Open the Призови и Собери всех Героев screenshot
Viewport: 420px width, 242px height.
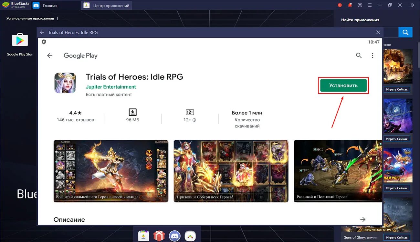231,171
